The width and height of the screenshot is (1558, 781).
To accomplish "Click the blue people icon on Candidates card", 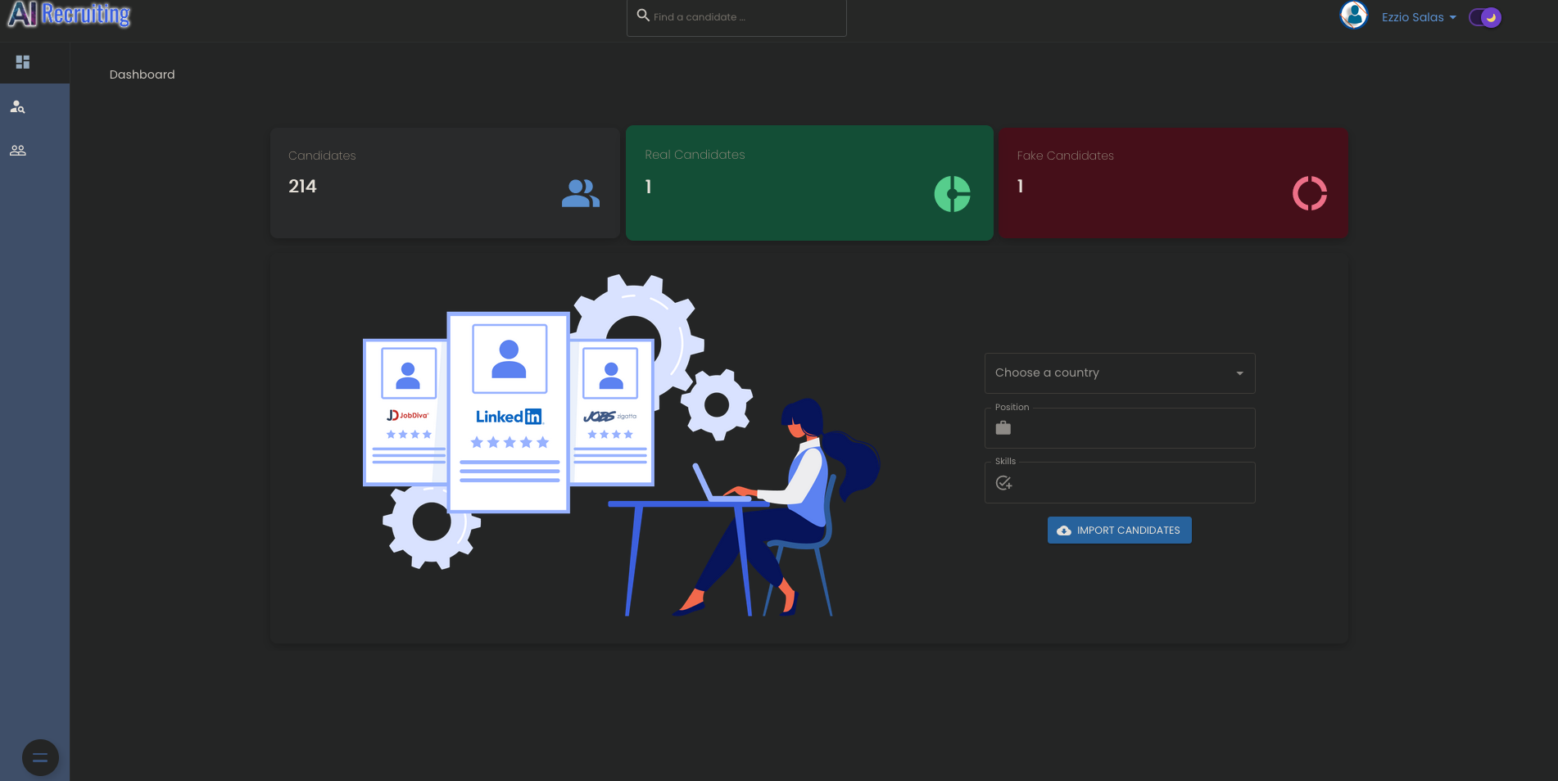I will (581, 193).
